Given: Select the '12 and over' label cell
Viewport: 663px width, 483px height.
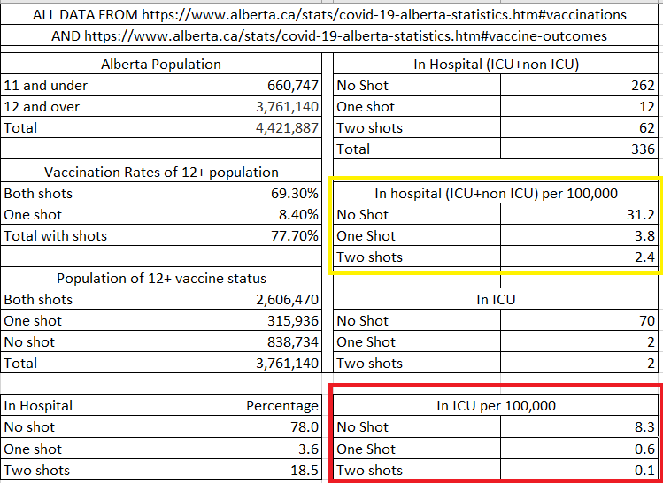Looking at the screenshot, I should click(x=99, y=106).
